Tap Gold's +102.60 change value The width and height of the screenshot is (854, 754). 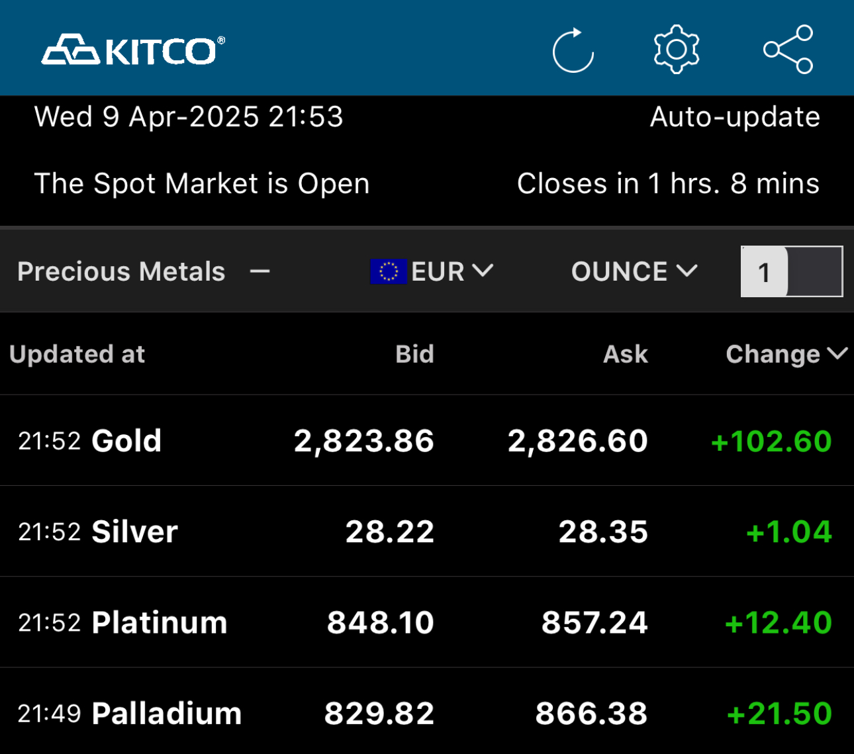[771, 441]
